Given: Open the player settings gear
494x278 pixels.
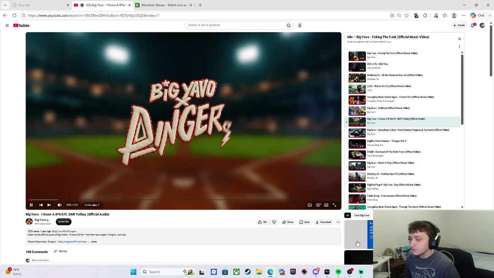Looking at the screenshot, I should click(318, 205).
